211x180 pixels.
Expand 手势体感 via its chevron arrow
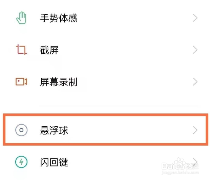(195, 18)
